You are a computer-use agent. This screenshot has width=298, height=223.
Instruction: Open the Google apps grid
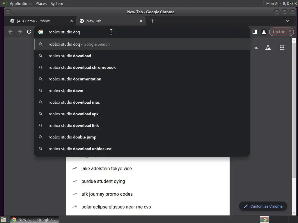click(282, 48)
